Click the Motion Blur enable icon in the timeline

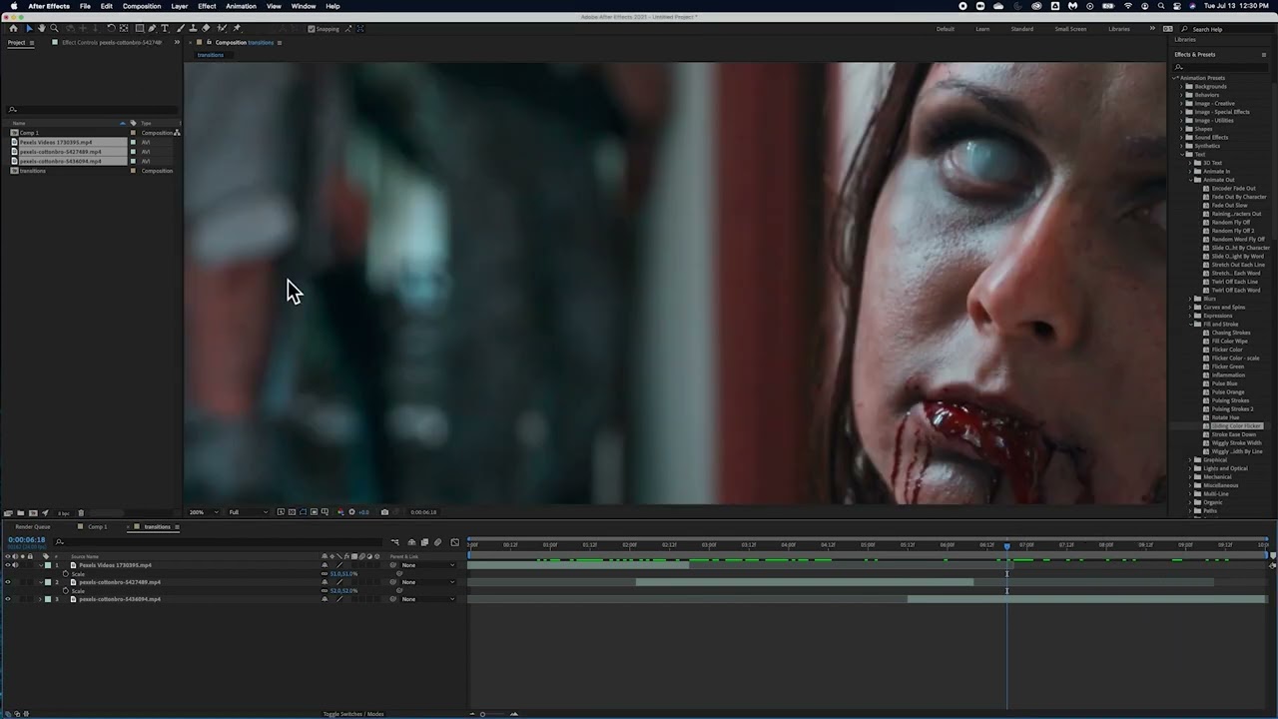[x=437, y=542]
